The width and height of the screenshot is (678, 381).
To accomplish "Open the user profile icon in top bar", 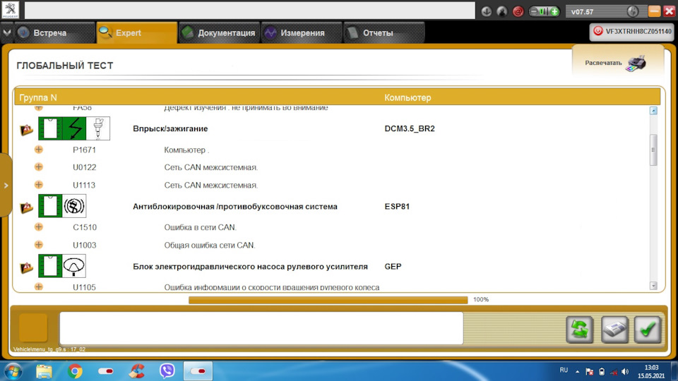I will coord(501,12).
